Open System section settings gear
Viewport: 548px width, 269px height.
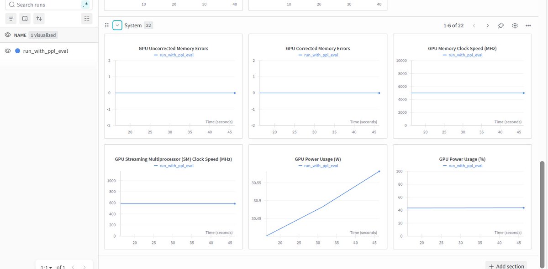click(515, 25)
